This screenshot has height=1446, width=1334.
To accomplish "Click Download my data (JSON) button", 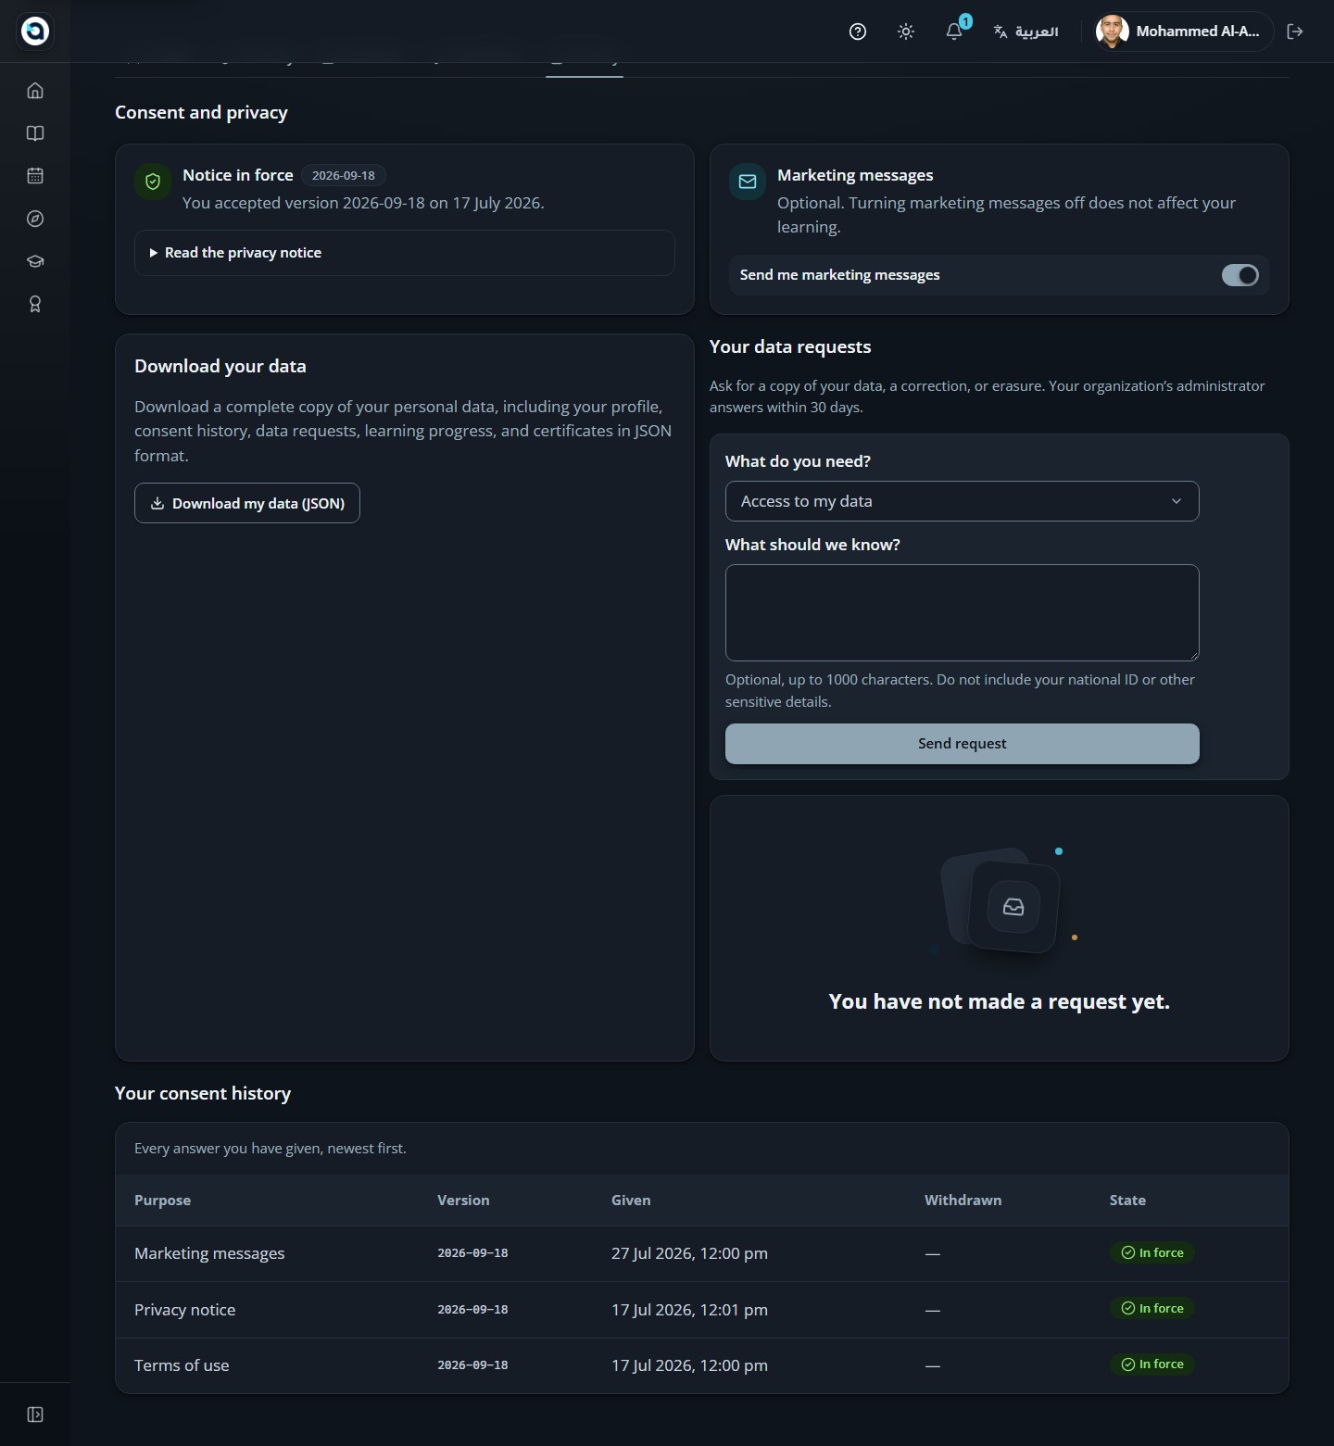I will [x=247, y=503].
